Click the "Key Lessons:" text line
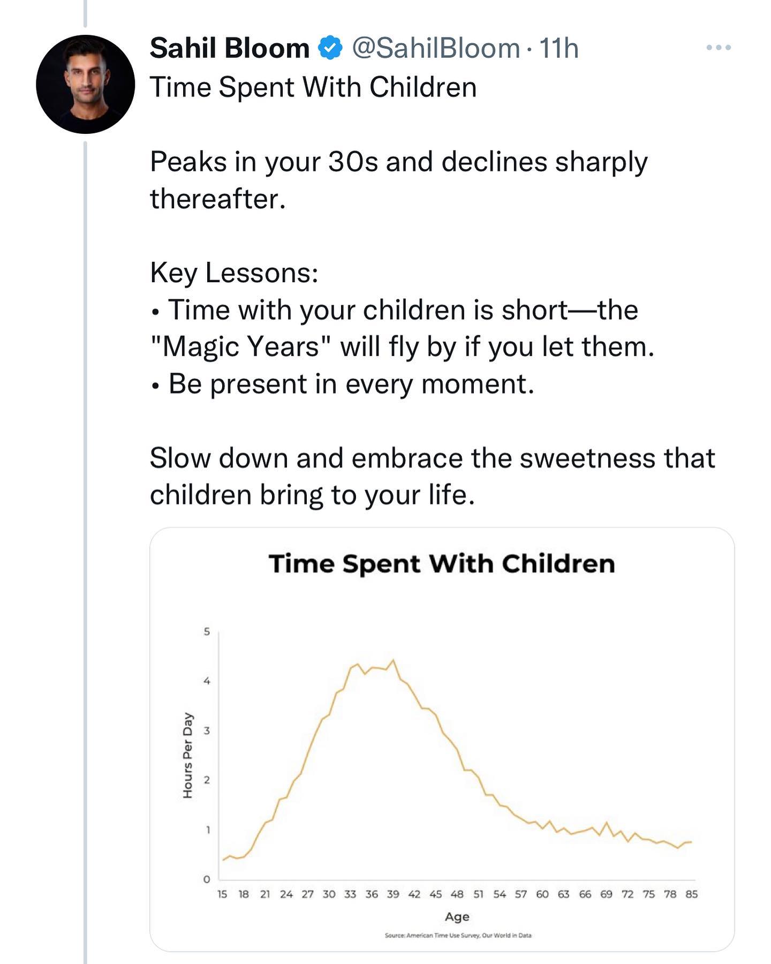The image size is (771, 964). click(234, 273)
